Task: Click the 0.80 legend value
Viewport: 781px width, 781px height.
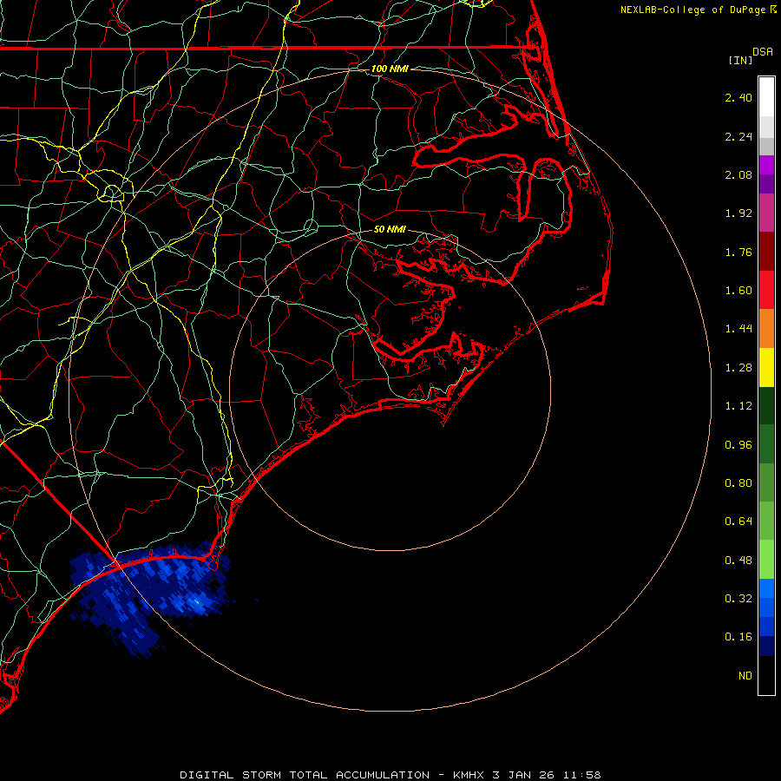Action: [738, 483]
